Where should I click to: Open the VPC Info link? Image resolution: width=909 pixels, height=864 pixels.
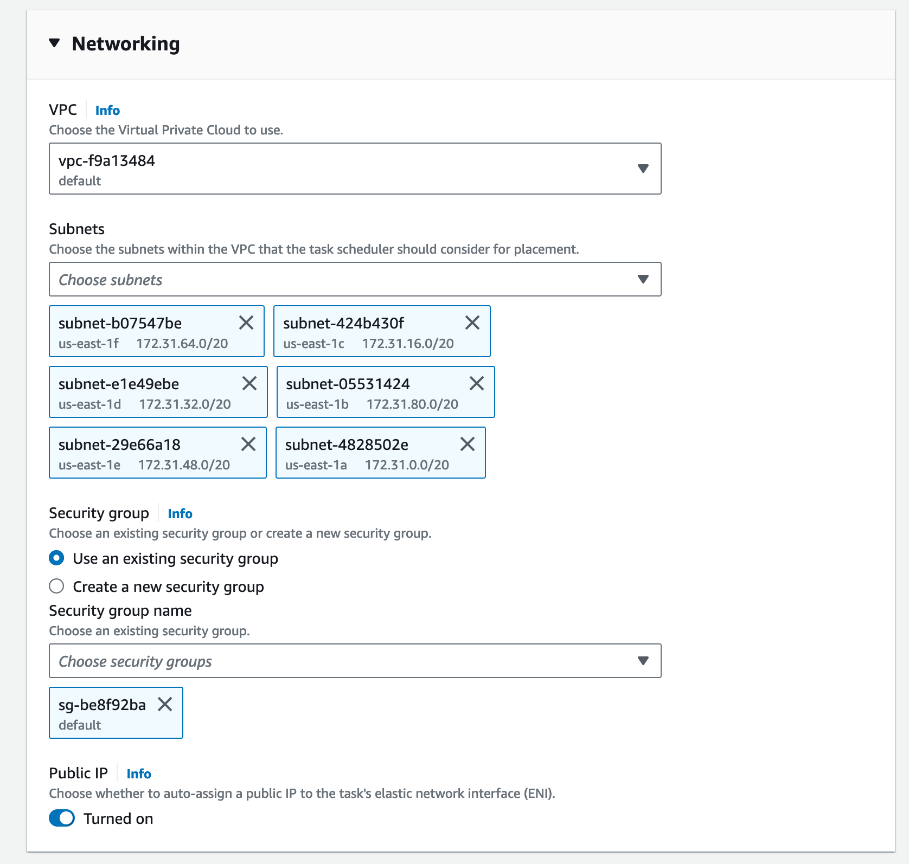click(x=107, y=111)
